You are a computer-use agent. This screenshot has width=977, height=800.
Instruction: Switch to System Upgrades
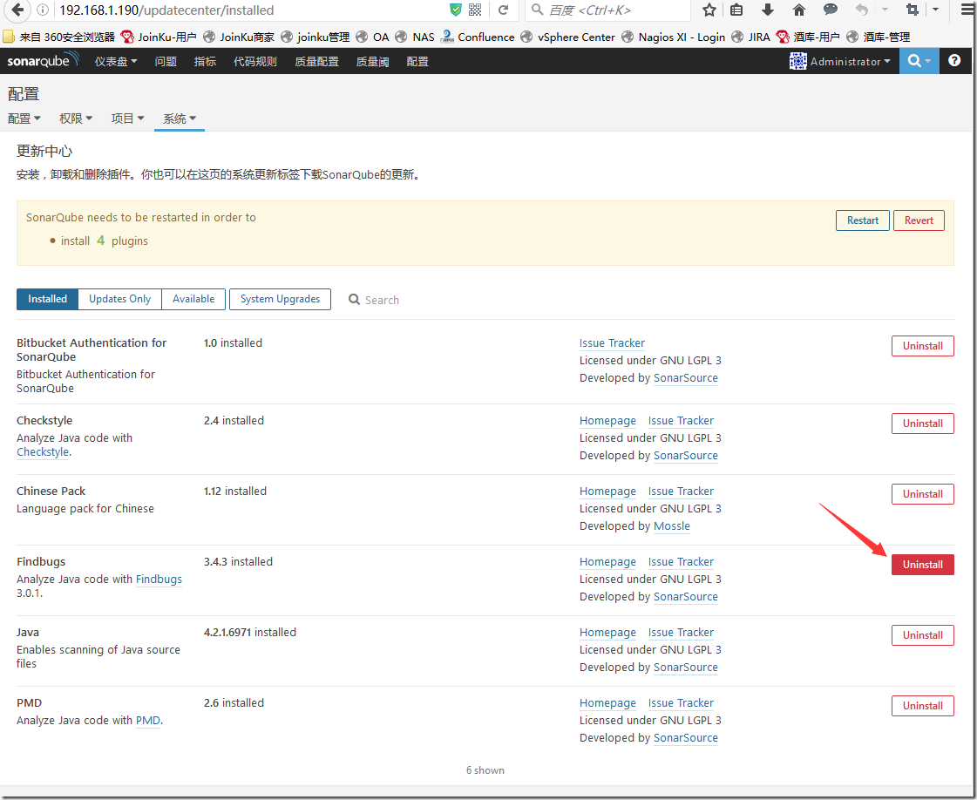click(280, 299)
